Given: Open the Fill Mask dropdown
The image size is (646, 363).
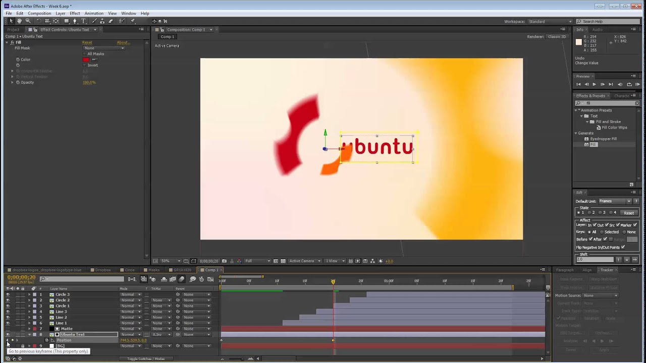Looking at the screenshot, I should tap(104, 48).
